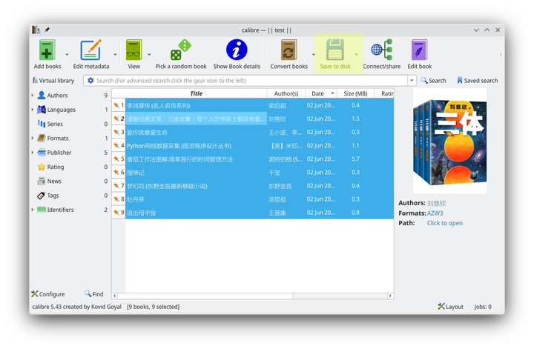Click the Add books icon

(x=47, y=50)
